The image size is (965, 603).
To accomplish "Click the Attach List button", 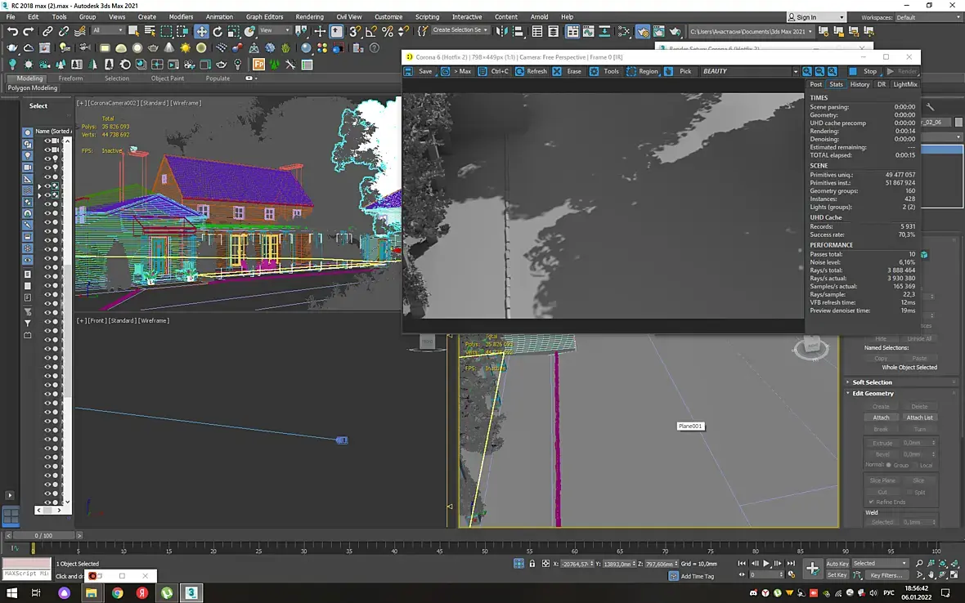I will (919, 418).
